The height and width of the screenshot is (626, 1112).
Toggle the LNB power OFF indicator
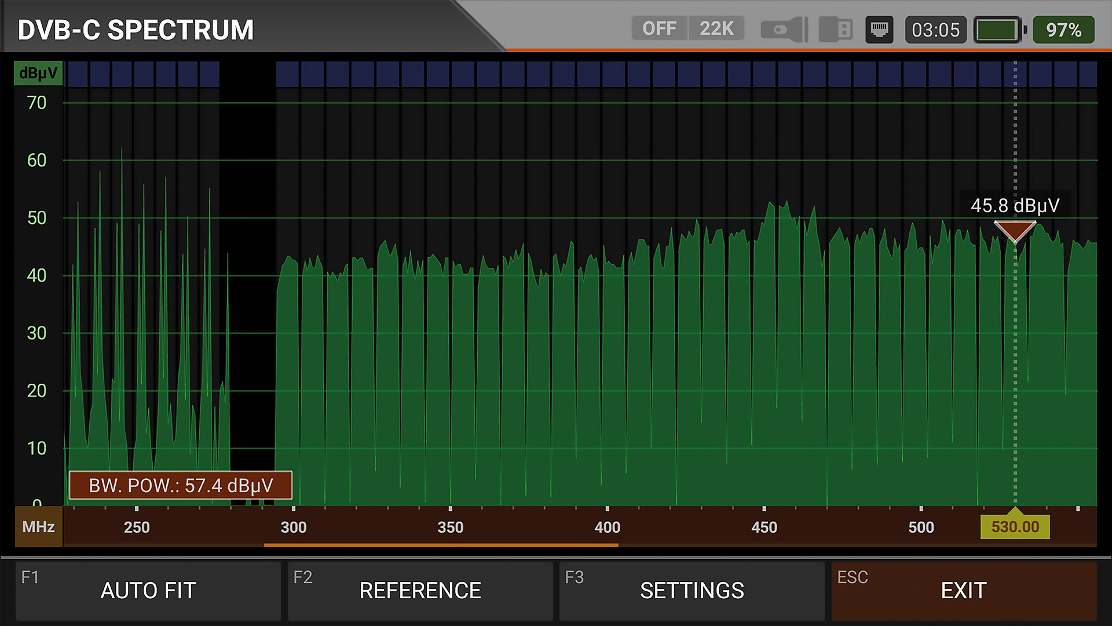pyautogui.click(x=659, y=28)
